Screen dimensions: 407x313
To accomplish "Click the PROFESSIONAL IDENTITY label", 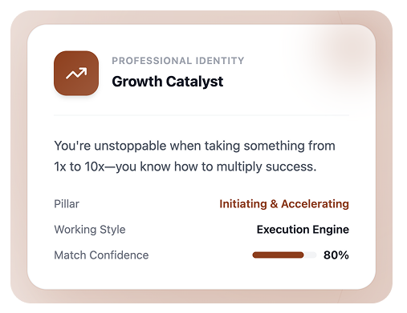I will tap(178, 61).
